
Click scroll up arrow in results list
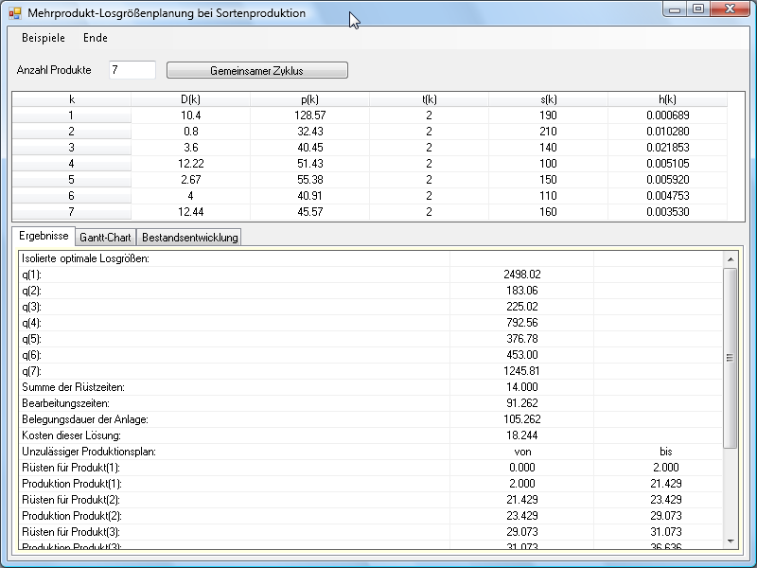tap(730, 258)
